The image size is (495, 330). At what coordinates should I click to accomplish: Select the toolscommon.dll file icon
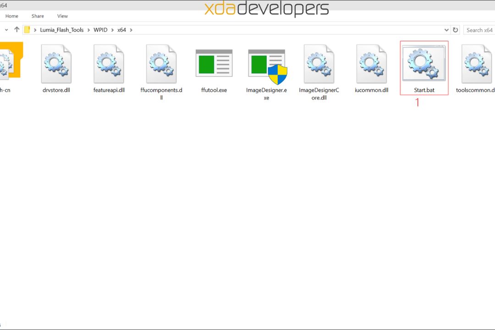point(476,64)
